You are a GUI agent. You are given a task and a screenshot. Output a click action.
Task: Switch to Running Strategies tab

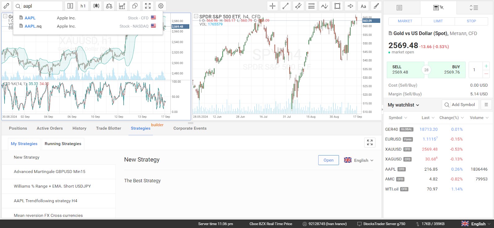click(x=63, y=144)
